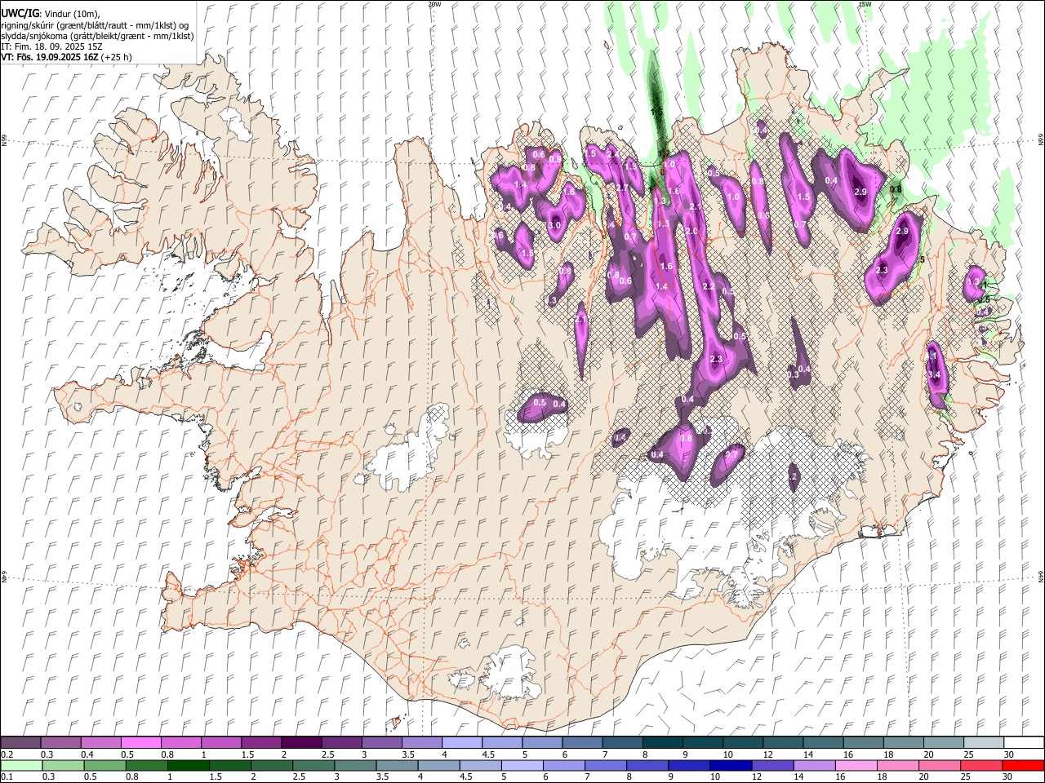Pick the darkest green 1 swatch on rain scale

[x=188, y=766]
